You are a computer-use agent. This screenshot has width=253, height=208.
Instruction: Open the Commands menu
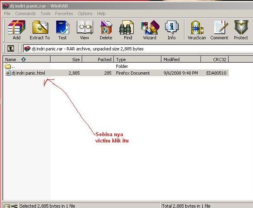(25, 13)
